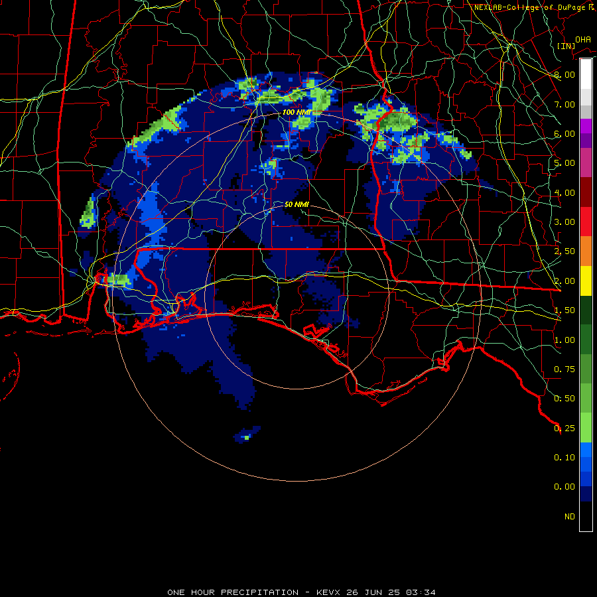Select the pink legend swatch at 5.00
Viewport: 597px width, 597px height.
coord(586,163)
